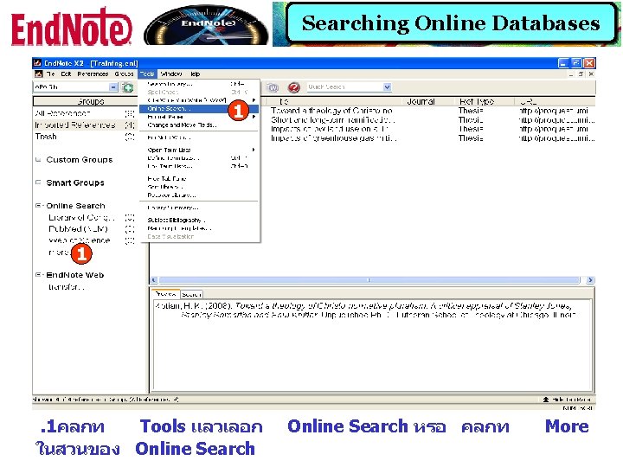Choose Library Summary in Tools menu
The image size is (623, 467).
coord(199,208)
